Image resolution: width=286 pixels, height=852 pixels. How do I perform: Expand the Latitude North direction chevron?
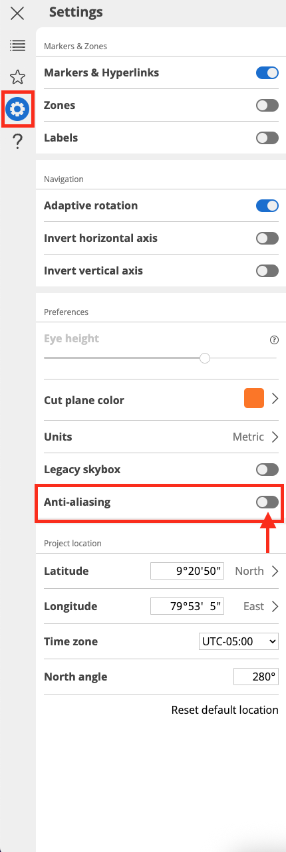pyautogui.click(x=274, y=571)
